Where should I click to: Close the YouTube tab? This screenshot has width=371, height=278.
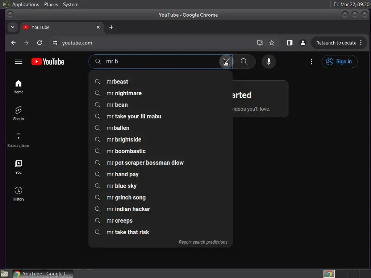98,27
